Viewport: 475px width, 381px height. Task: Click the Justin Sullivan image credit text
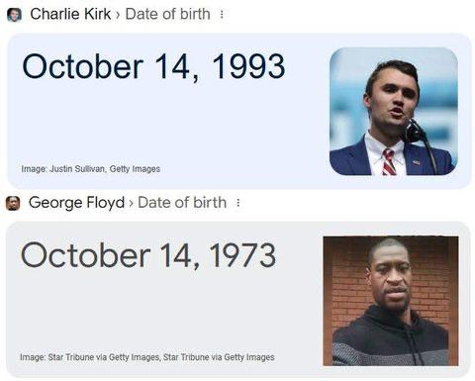pyautogui.click(x=91, y=169)
